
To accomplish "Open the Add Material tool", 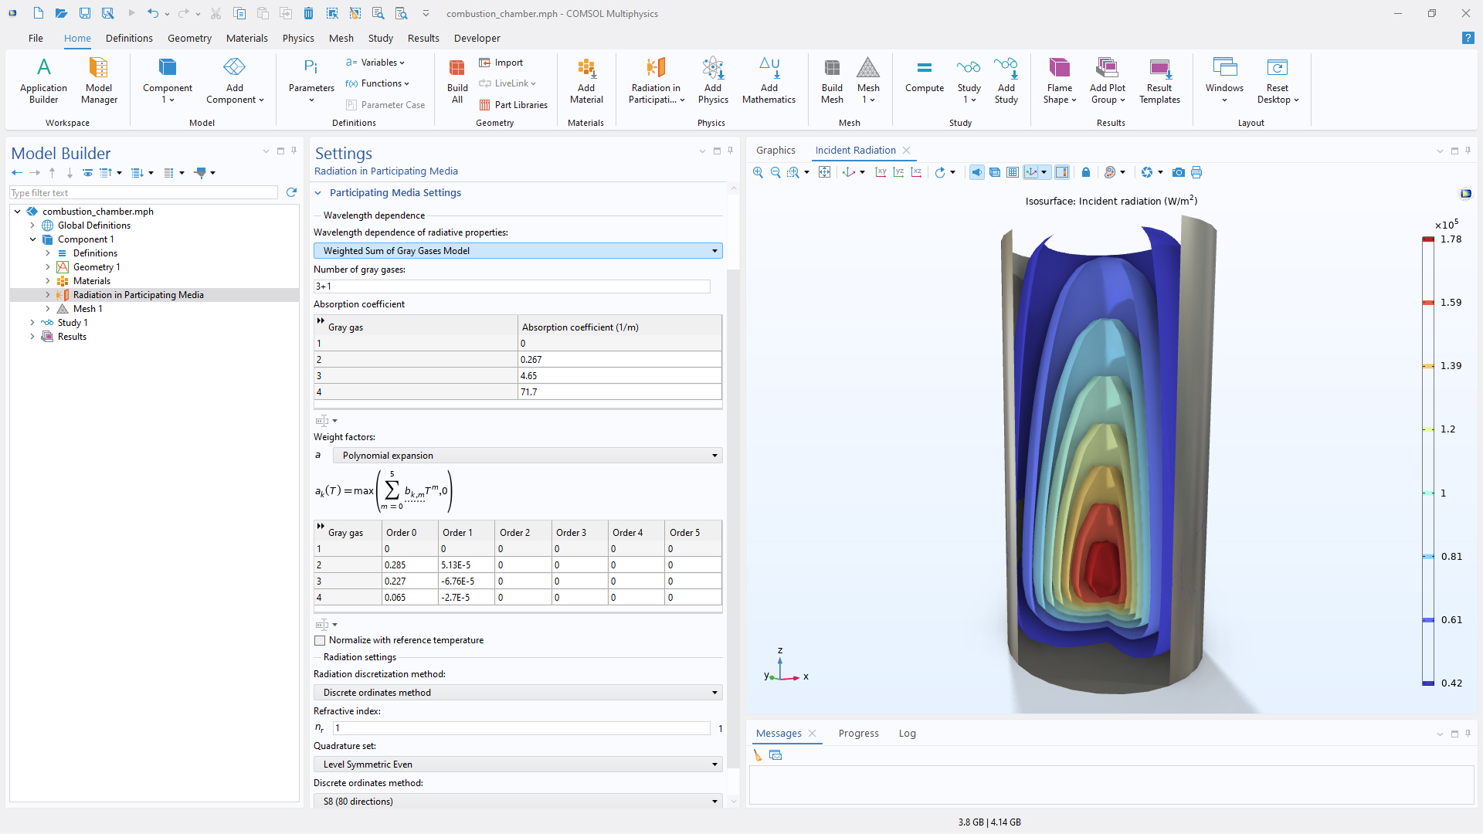I will (x=586, y=80).
